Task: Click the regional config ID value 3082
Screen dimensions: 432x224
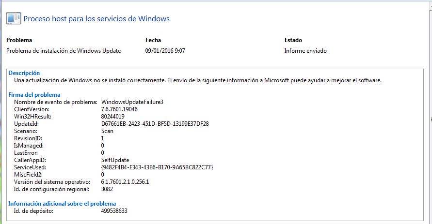Action: point(107,189)
